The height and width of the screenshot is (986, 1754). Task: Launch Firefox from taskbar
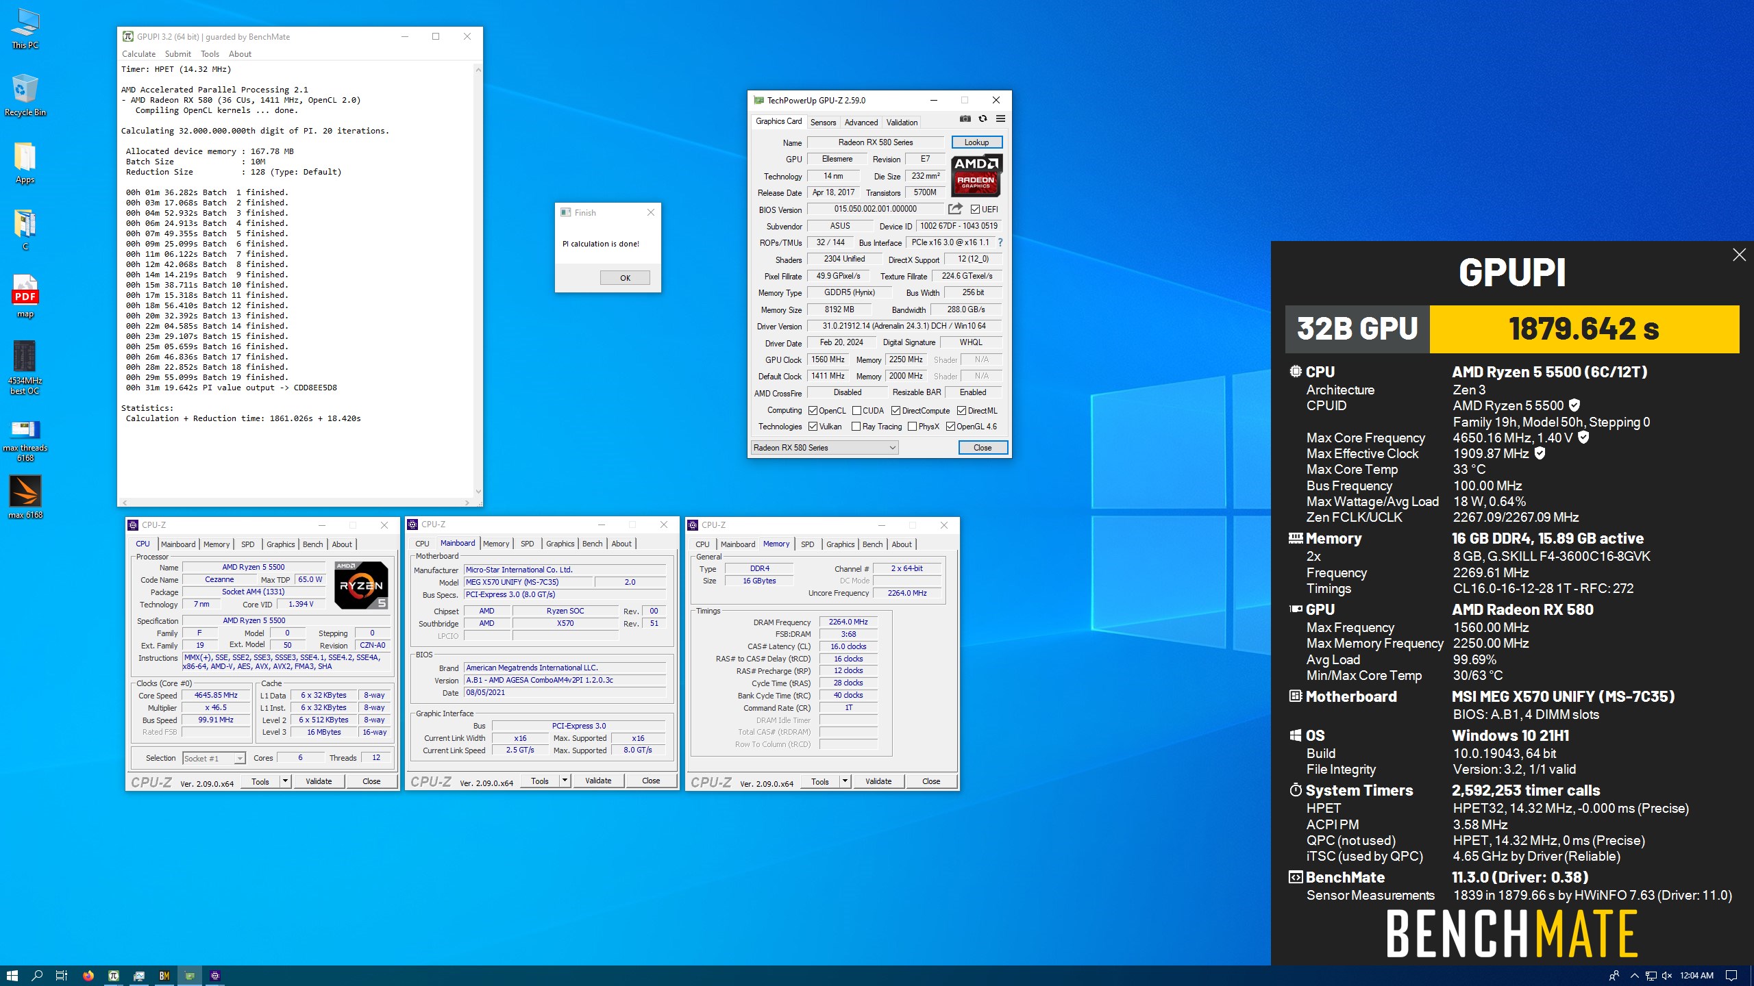[x=88, y=976]
